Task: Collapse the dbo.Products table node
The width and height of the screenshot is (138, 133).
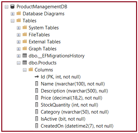Action: [x=18, y=63]
